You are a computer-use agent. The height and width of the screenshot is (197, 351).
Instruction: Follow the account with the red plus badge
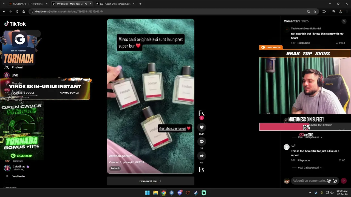(202, 118)
